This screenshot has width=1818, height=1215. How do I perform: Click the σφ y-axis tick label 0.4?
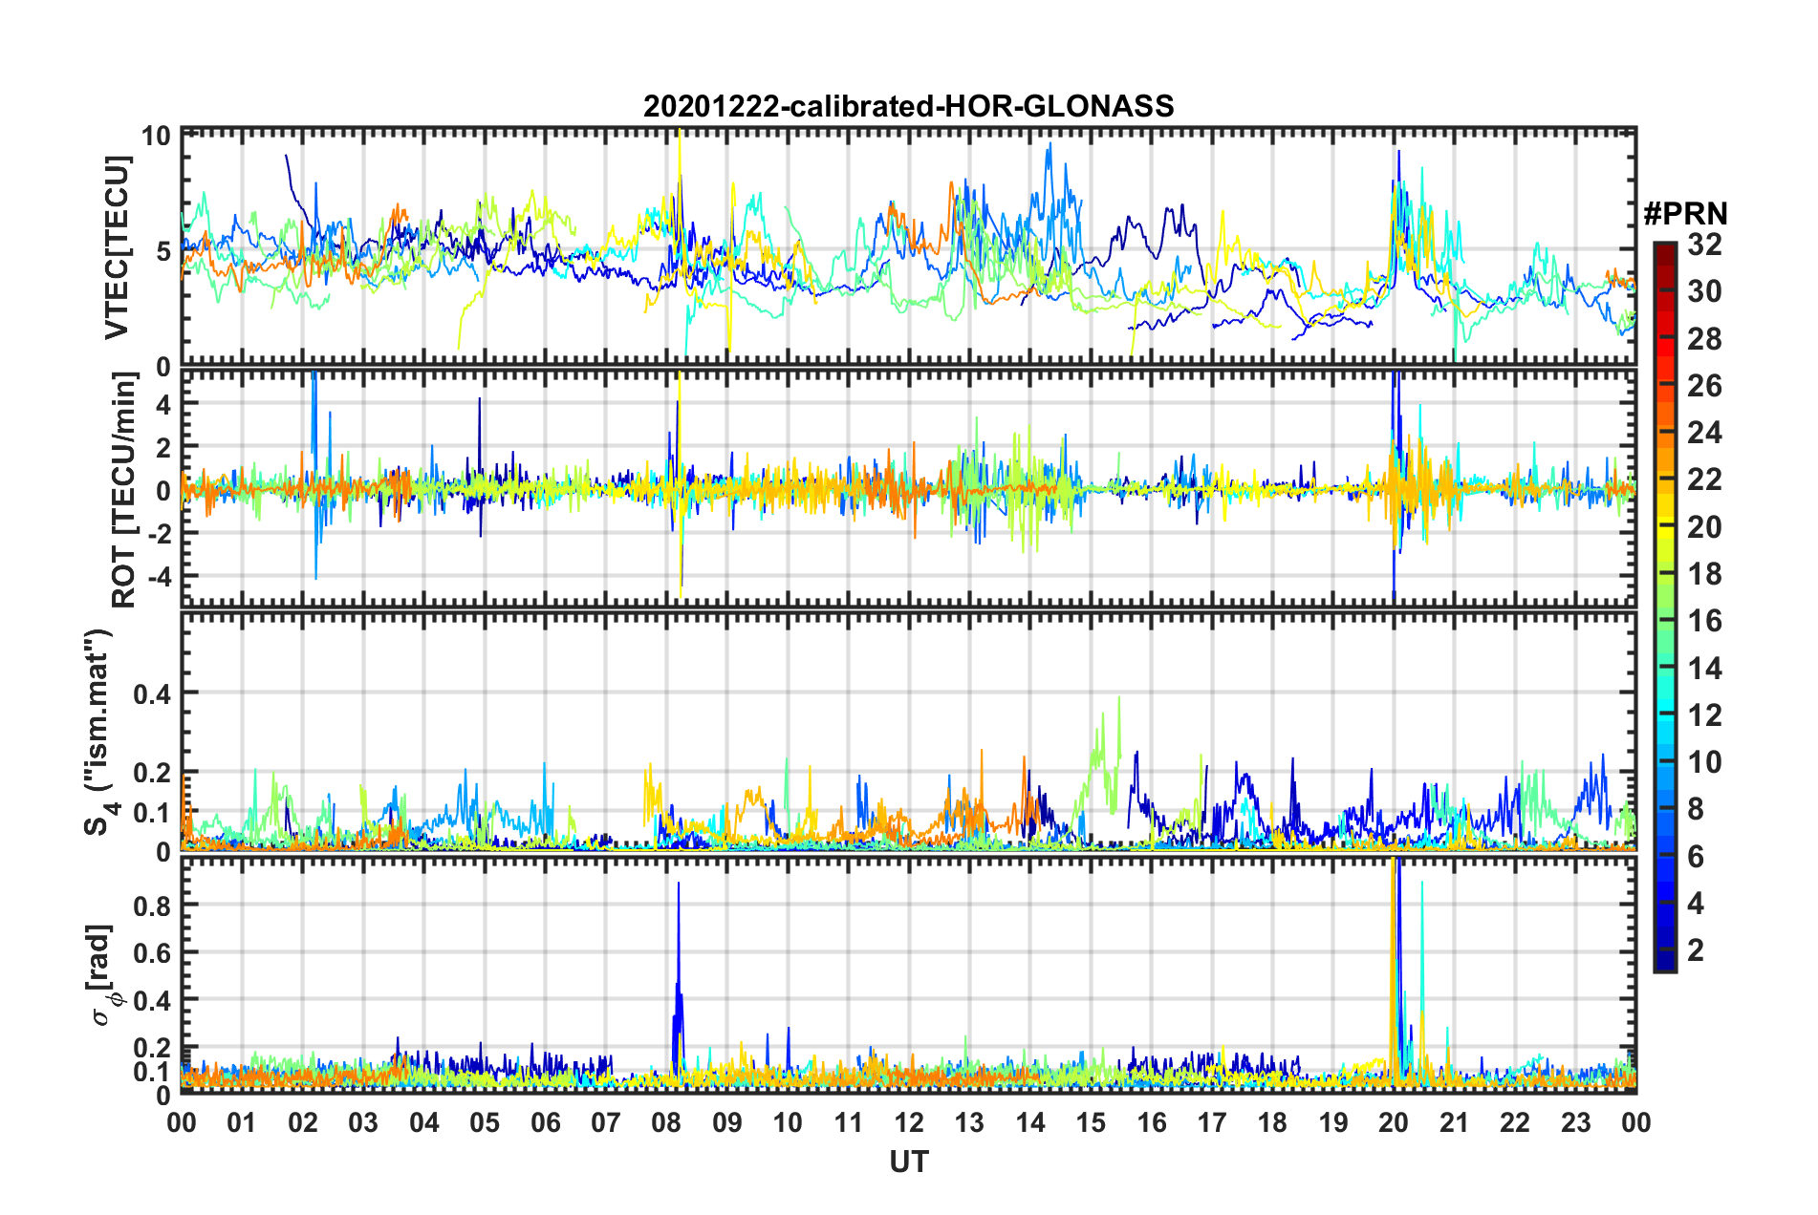coord(153,1000)
